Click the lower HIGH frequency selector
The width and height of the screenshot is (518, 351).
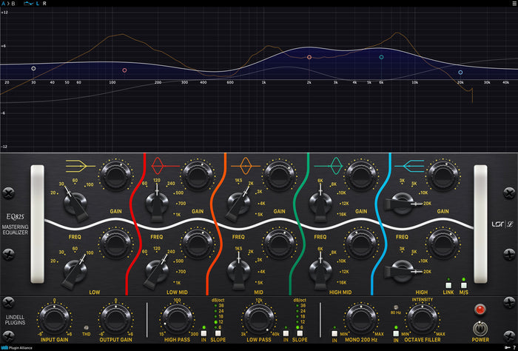tap(403, 272)
